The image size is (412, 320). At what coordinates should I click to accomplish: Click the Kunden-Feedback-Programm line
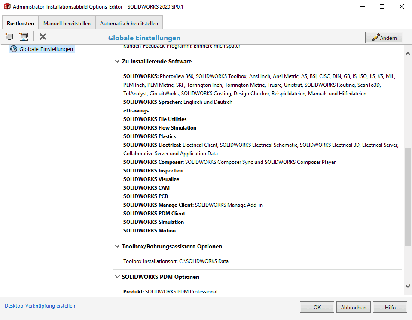pos(182,46)
